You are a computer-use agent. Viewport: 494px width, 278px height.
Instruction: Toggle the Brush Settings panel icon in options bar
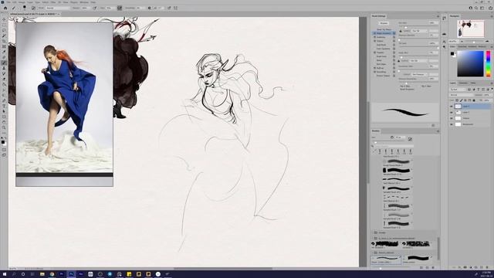tap(33, 8)
